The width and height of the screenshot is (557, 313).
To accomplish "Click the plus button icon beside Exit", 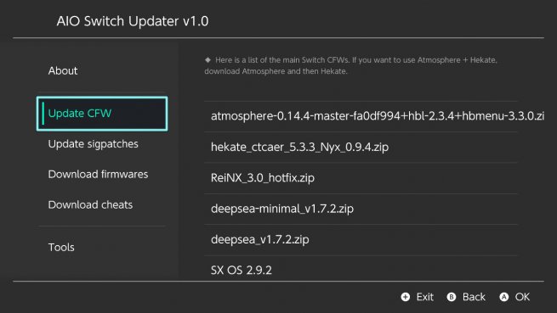I will [406, 297].
